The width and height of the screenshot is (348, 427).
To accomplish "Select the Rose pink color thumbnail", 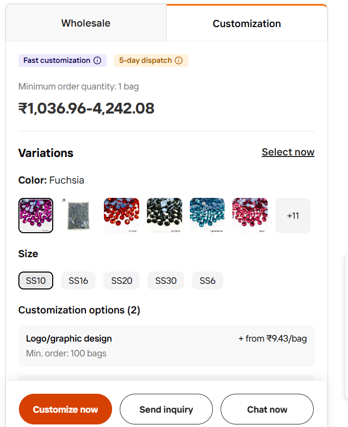I will (x=250, y=215).
